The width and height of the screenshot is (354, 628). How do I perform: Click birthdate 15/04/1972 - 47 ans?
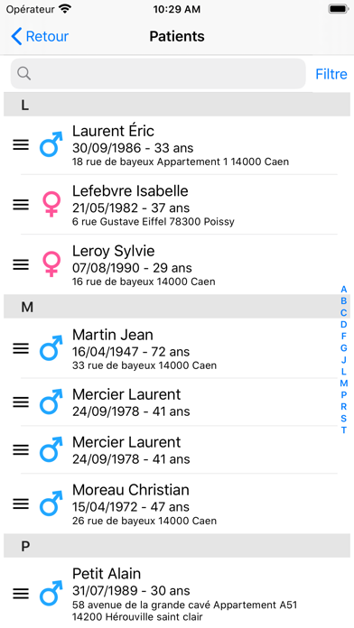click(131, 507)
